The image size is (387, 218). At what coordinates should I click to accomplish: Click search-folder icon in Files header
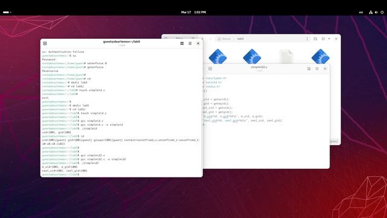click(316, 39)
